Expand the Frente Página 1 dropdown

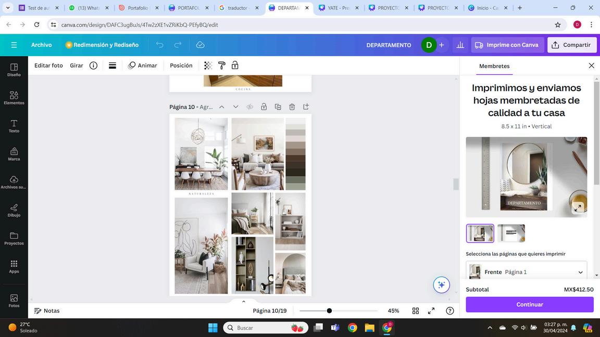pyautogui.click(x=527, y=271)
